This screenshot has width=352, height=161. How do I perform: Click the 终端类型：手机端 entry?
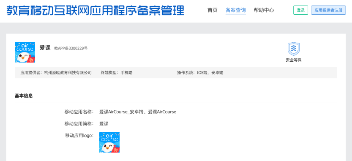[117, 73]
